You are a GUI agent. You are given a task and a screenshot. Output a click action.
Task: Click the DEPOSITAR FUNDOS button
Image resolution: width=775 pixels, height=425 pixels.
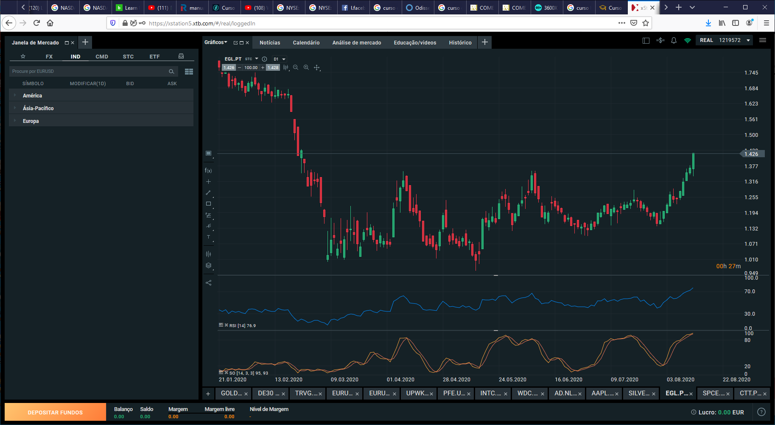55,412
